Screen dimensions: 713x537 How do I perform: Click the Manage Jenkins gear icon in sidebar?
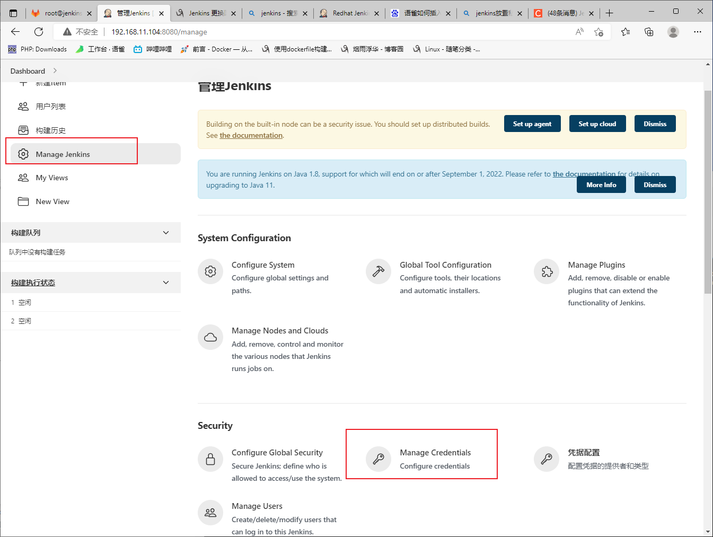point(23,154)
